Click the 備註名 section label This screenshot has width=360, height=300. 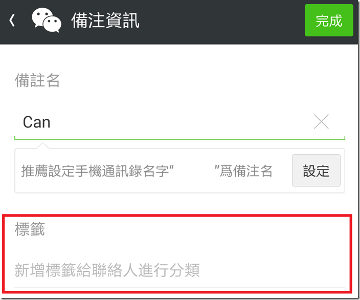(37, 80)
